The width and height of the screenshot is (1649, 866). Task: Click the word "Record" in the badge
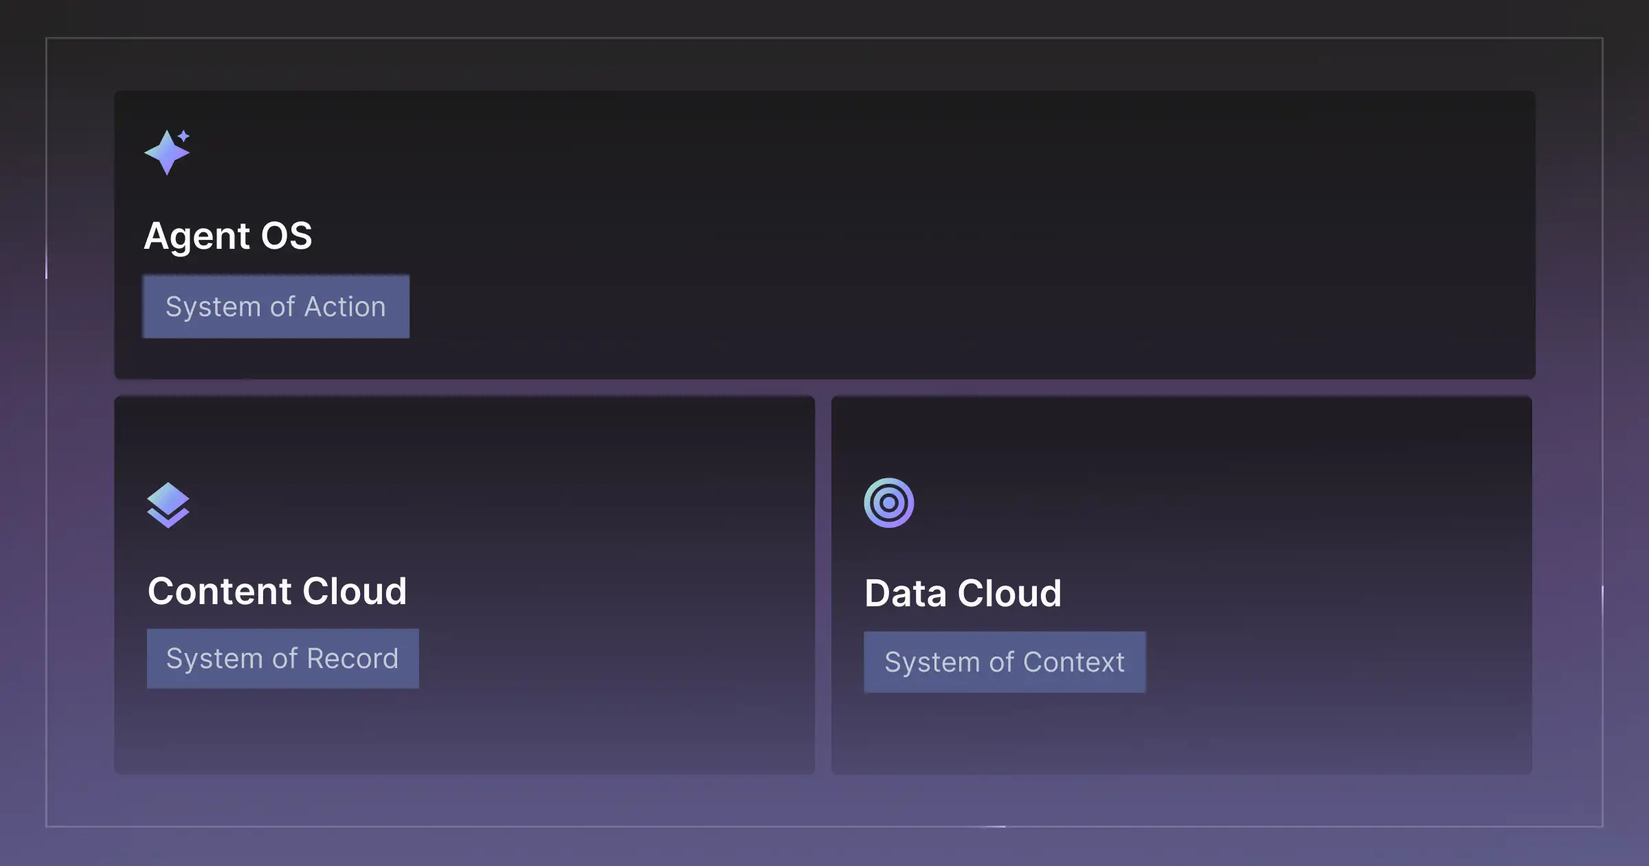(x=352, y=658)
